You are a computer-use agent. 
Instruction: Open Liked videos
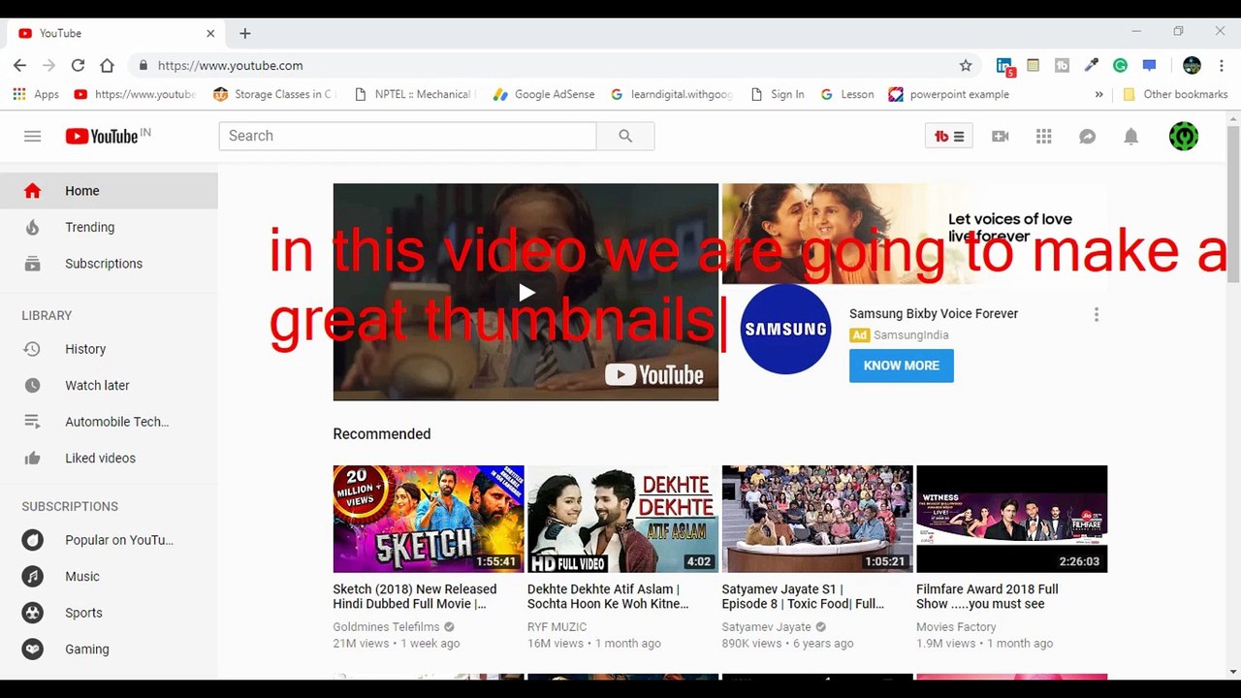coord(109,458)
